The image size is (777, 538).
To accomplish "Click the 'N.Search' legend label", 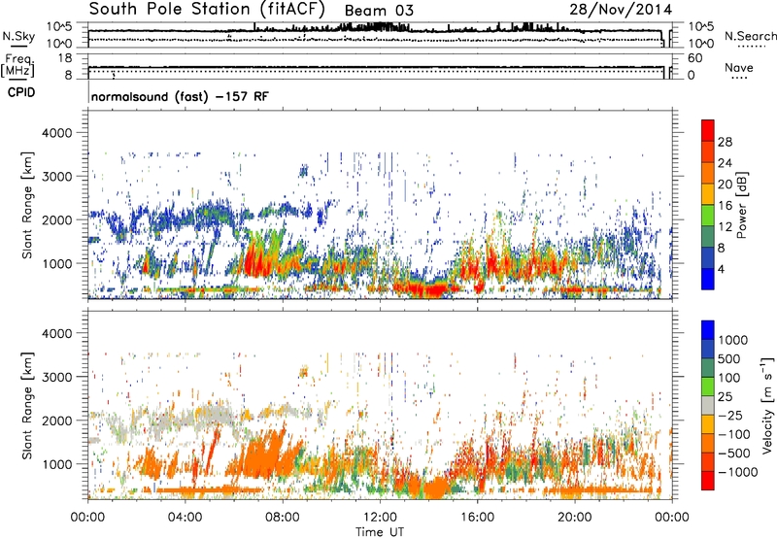I will click(x=750, y=36).
